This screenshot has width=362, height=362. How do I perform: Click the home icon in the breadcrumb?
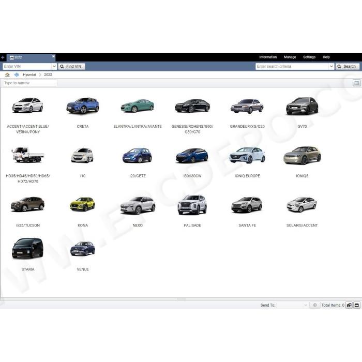(7, 75)
